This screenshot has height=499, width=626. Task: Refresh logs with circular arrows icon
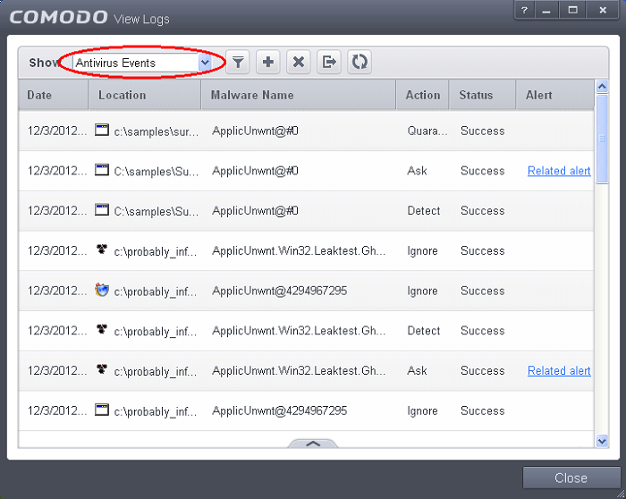360,63
